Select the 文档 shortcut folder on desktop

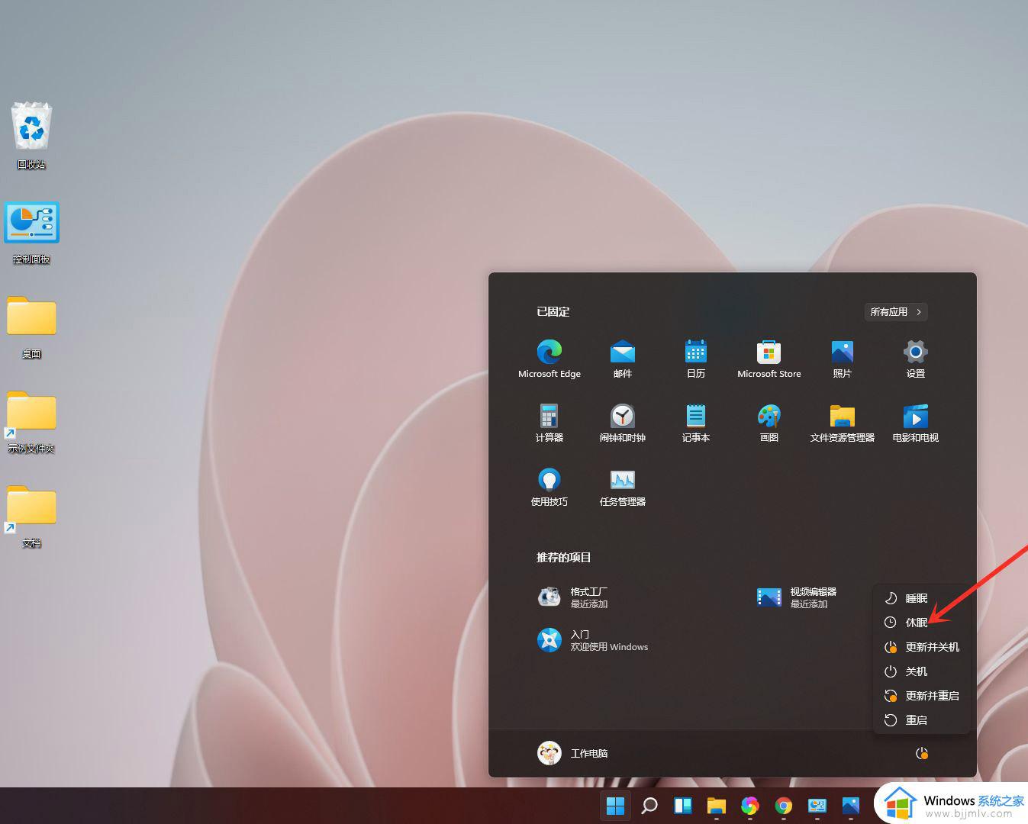[31, 517]
